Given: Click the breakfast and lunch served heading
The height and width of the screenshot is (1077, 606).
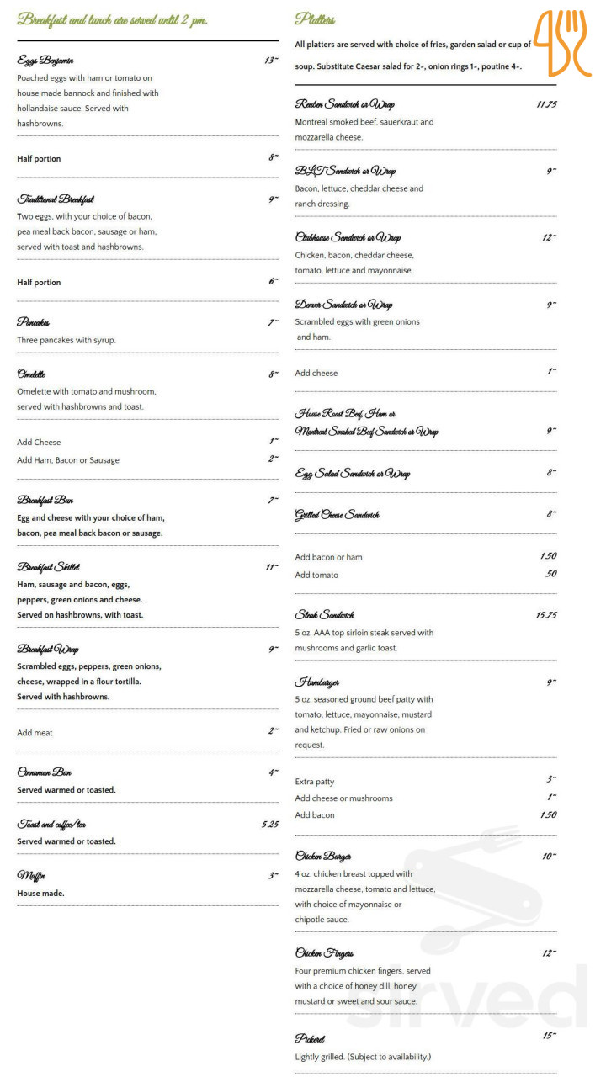Looking at the screenshot, I should 112,19.
